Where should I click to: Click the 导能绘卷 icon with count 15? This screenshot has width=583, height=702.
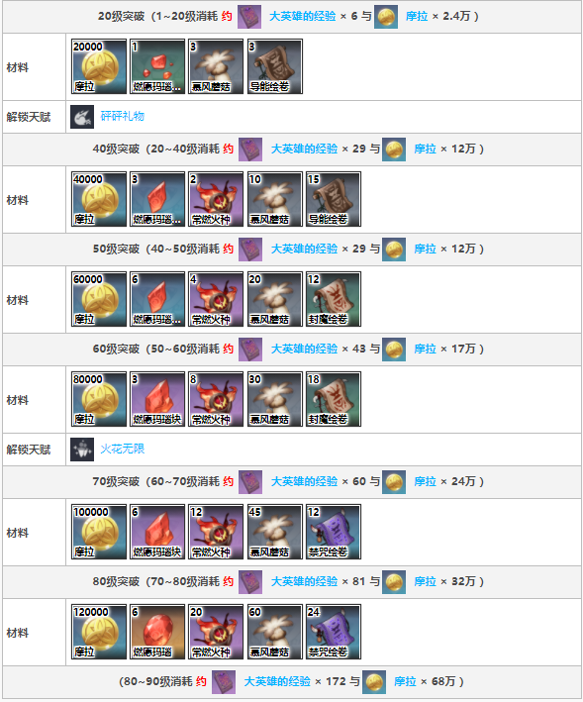tap(334, 199)
